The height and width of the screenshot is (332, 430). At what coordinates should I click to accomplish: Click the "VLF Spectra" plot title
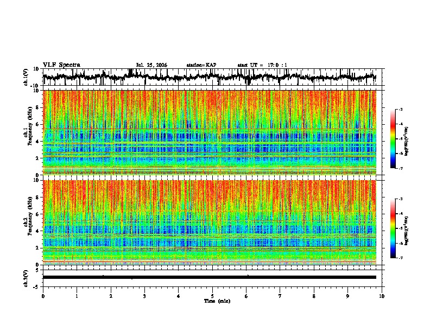click(62, 65)
